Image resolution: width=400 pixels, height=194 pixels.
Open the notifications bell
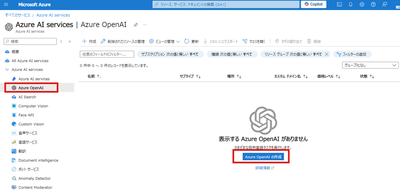tap(350, 4)
